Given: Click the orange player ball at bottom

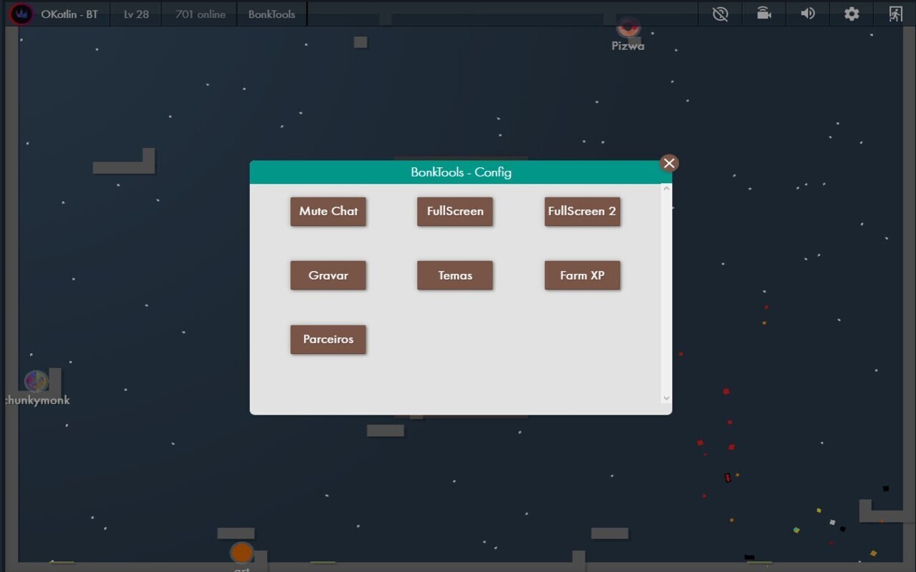Looking at the screenshot, I should pyautogui.click(x=242, y=553).
